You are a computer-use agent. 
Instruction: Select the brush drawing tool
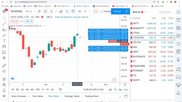pos(4,35)
